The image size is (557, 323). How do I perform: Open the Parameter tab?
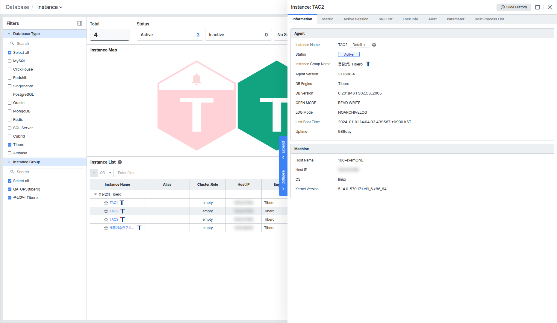coord(455,19)
